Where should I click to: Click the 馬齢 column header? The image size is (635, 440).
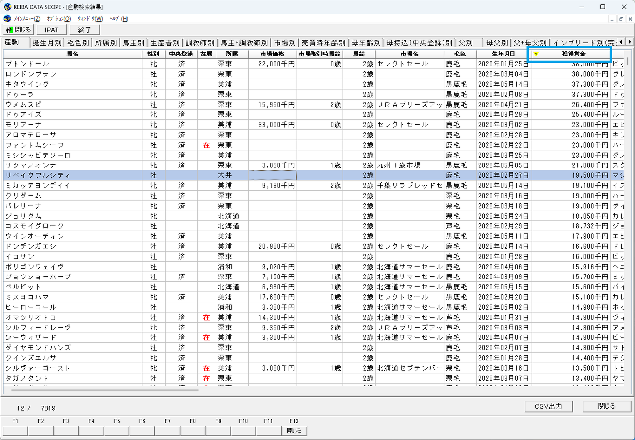[359, 54]
